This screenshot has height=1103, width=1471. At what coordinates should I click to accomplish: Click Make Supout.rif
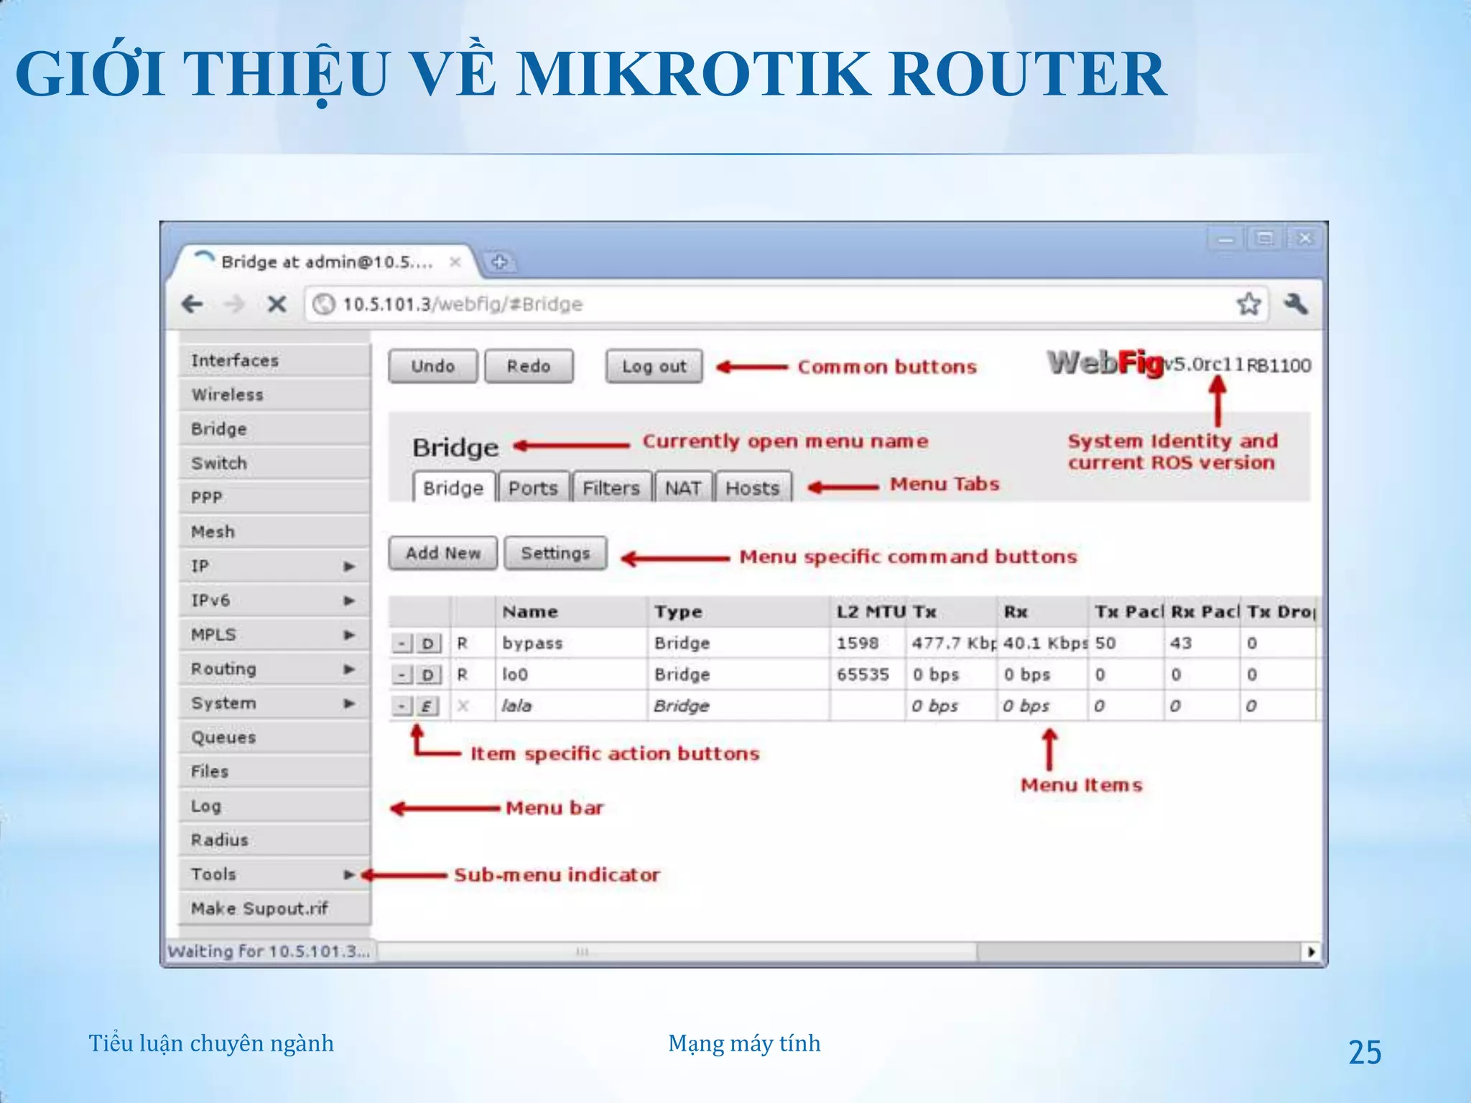tap(274, 909)
